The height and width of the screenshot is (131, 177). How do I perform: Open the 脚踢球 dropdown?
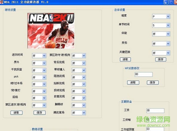coord(79,105)
